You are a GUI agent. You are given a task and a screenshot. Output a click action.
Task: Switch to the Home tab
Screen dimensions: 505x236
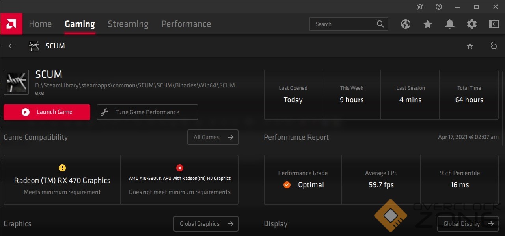[40, 24]
